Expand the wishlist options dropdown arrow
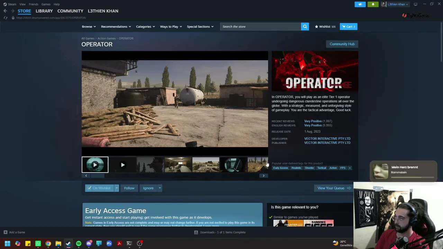Viewport: 443px width, 249px height. coord(117,188)
